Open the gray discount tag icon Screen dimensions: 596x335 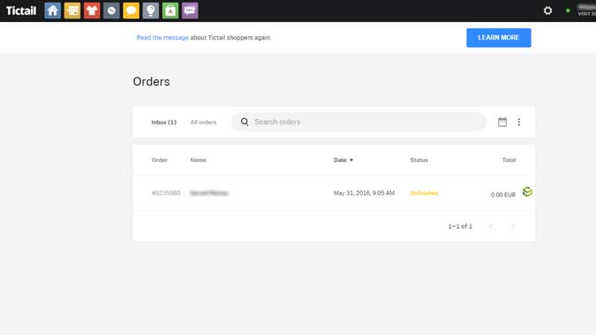pyautogui.click(x=111, y=11)
